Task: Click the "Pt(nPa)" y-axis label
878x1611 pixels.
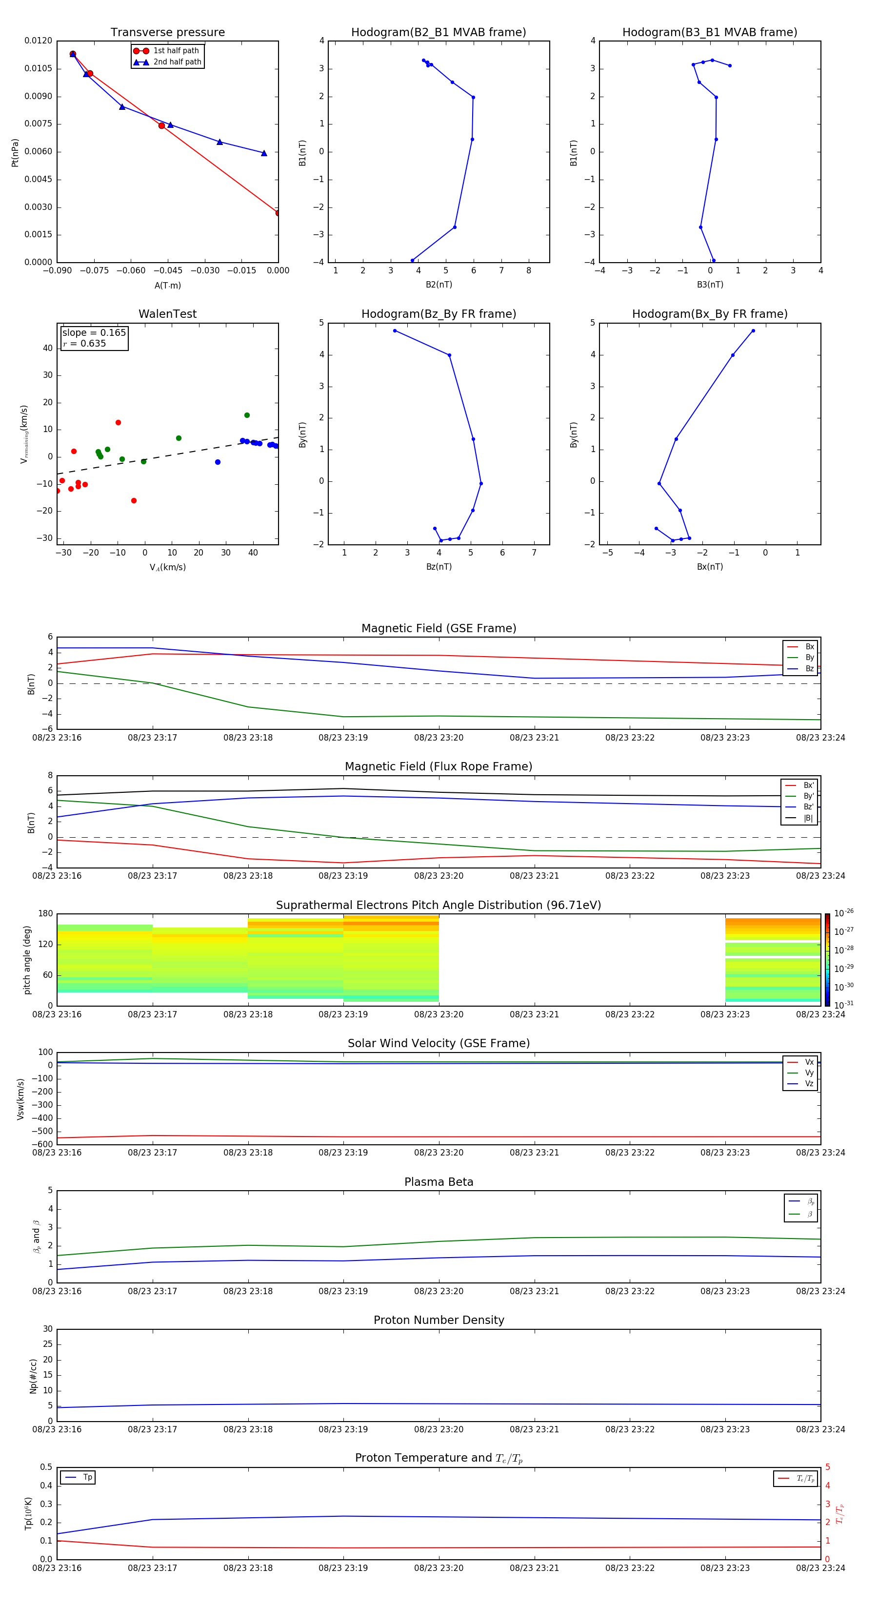Action: click(x=15, y=153)
